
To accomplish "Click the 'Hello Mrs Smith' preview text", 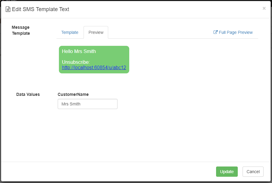I will click(79, 51).
